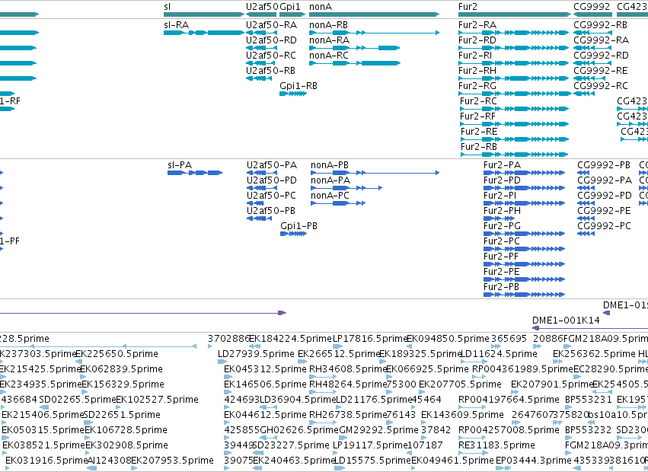Open protein label nonA-PC
The image size is (648, 472).
[330, 196]
